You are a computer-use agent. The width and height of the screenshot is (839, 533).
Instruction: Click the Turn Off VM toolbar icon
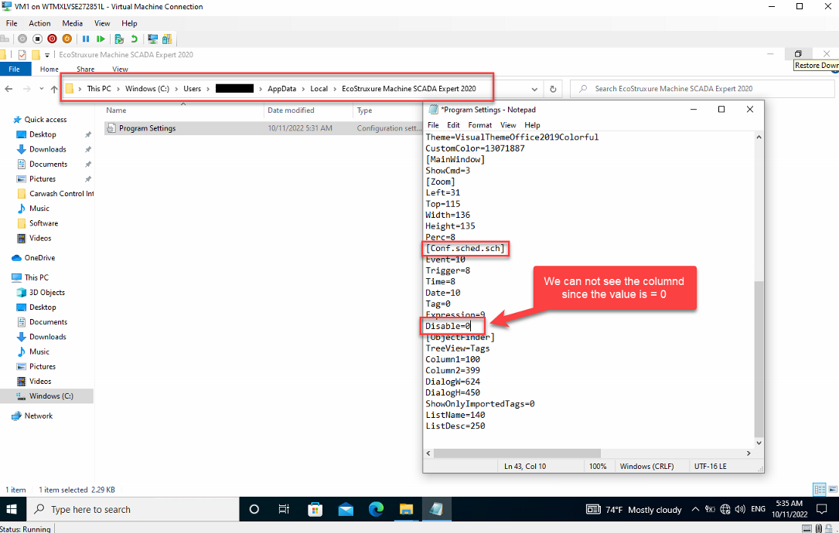pos(37,39)
